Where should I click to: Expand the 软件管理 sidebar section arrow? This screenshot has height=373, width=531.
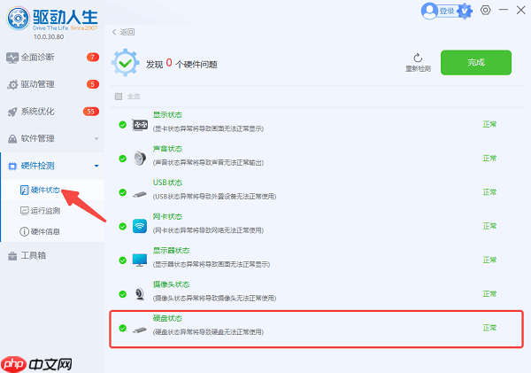click(x=96, y=139)
